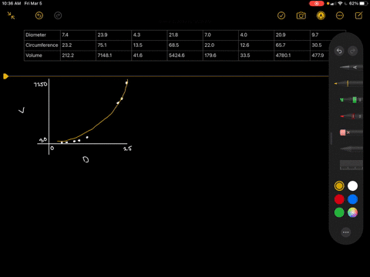This screenshot has width=370, height=277.
Task: Select table cell with 7148.1
Action: pyautogui.click(x=113, y=55)
